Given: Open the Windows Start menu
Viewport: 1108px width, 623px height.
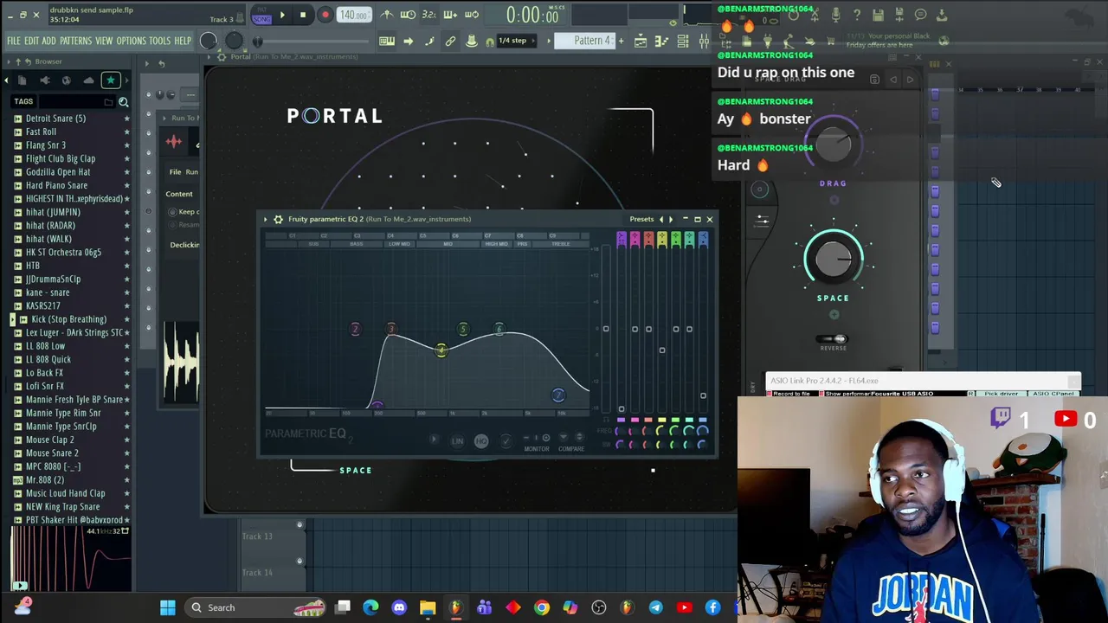Looking at the screenshot, I should click(168, 607).
